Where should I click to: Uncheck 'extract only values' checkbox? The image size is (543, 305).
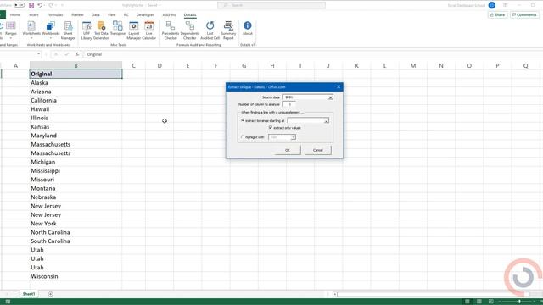point(271,128)
